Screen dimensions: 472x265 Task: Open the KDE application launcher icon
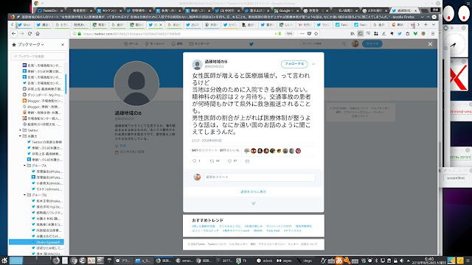[4, 261]
